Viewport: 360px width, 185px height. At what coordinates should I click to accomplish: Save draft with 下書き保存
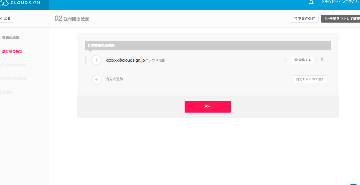click(x=304, y=19)
